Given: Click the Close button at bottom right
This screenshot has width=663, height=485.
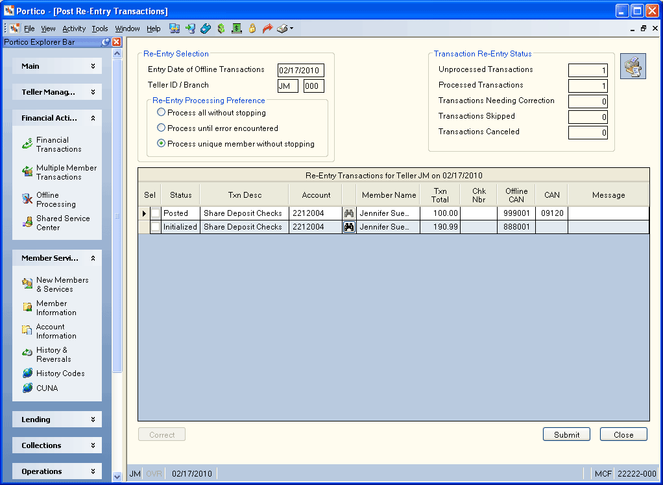Looking at the screenshot, I should [623, 434].
